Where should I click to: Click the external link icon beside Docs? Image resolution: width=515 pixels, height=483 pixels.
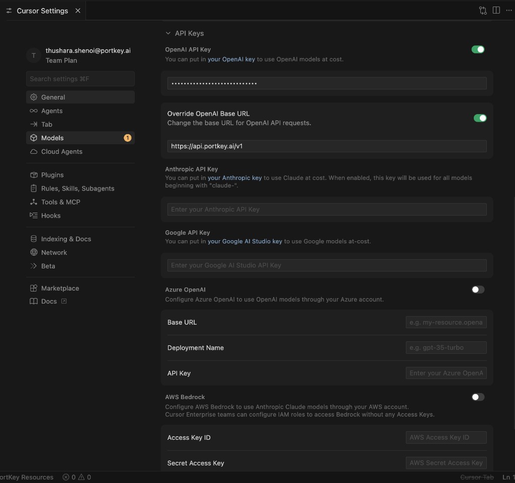[64, 301]
